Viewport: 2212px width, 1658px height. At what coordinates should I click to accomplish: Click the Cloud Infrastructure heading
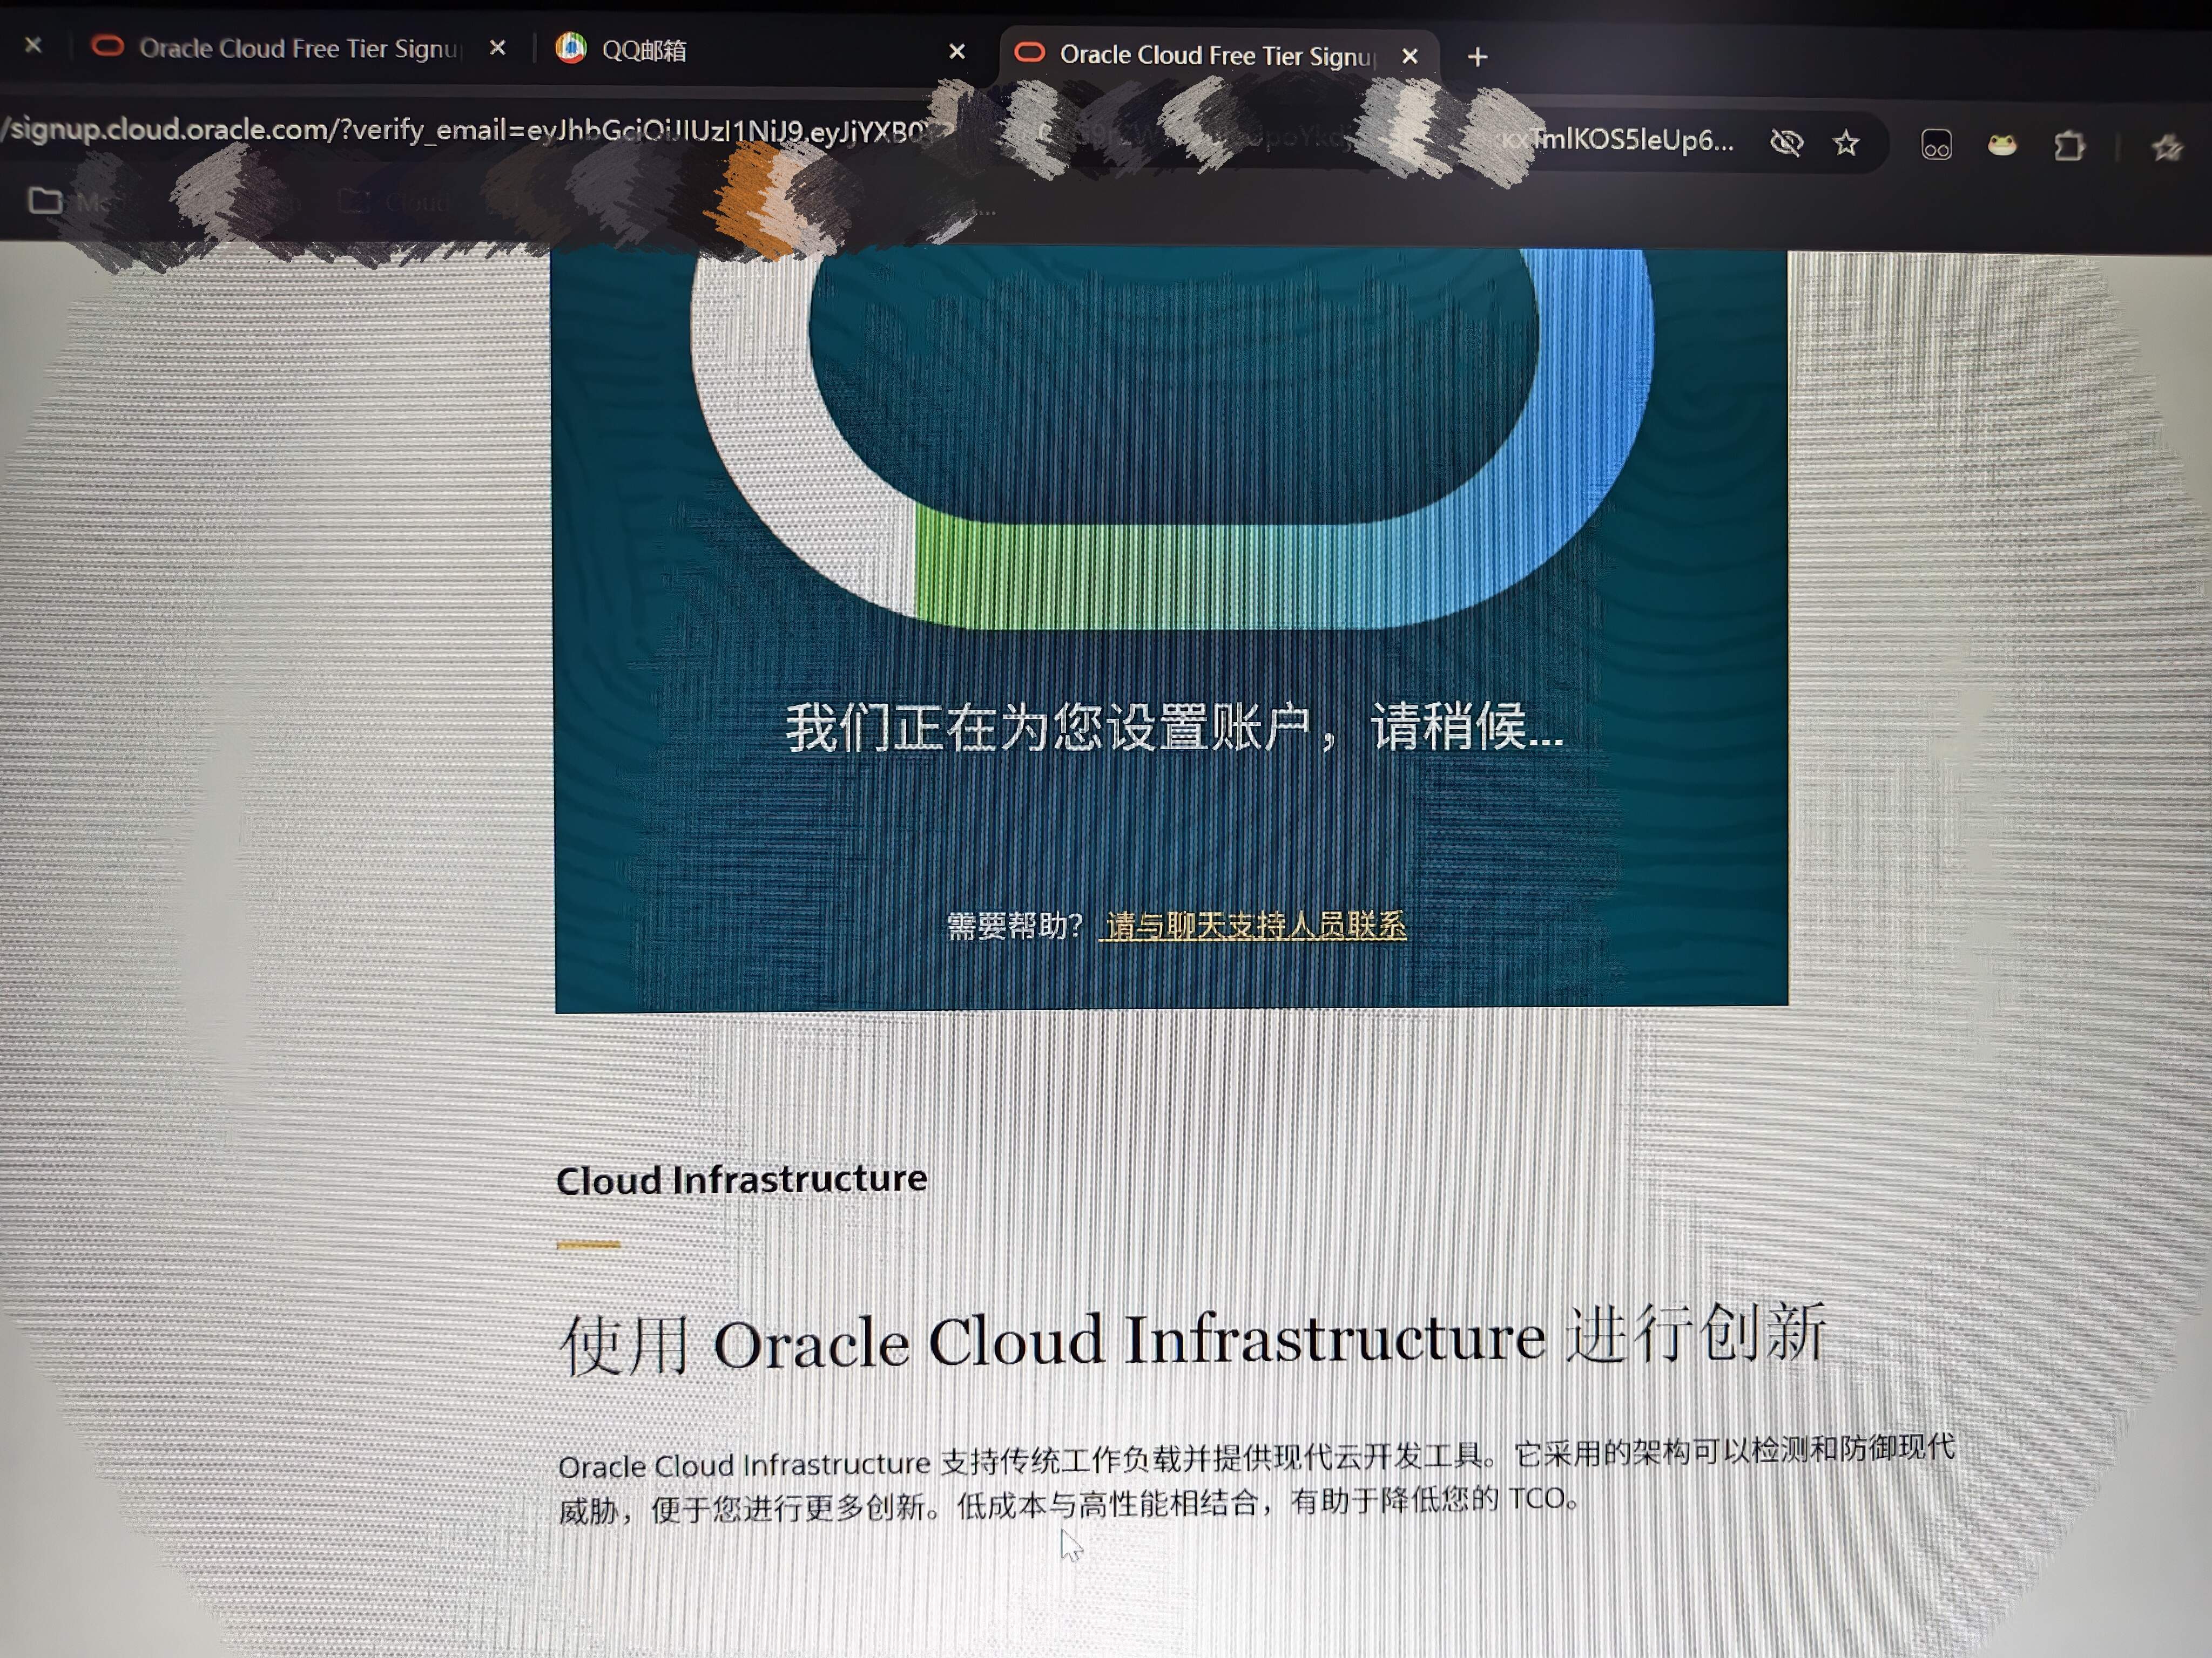pyautogui.click(x=741, y=1179)
